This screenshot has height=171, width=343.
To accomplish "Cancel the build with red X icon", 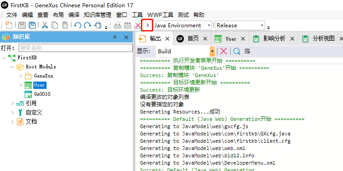I will (138, 26).
